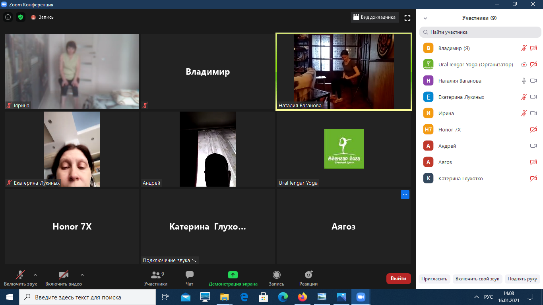543x305 pixels.
Task: Toggle the Participants (Участники) panel
Action: click(156, 275)
